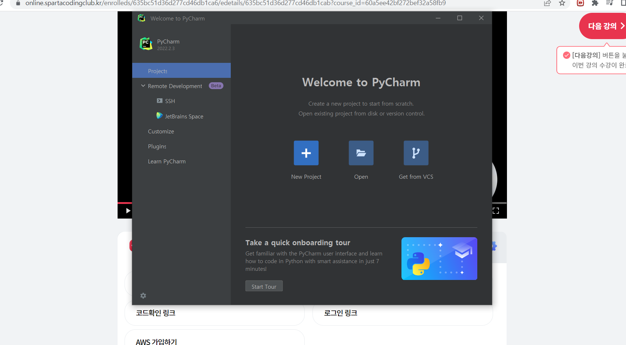Click the Get from VCS branch icon
This screenshot has width=626, height=345.
pyautogui.click(x=416, y=153)
